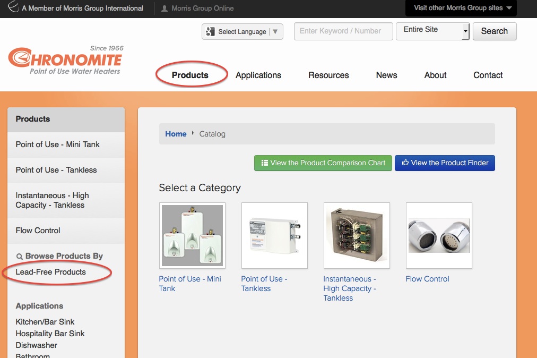This screenshot has width=537, height=358.
Task: Open the Select Language dropdown
Action: point(242,31)
